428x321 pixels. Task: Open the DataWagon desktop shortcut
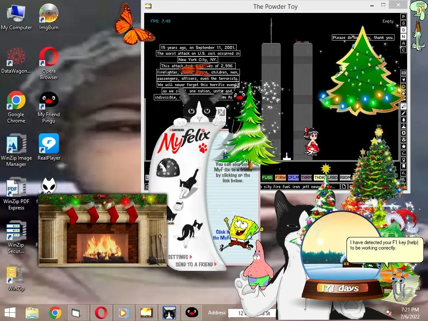coord(16,61)
